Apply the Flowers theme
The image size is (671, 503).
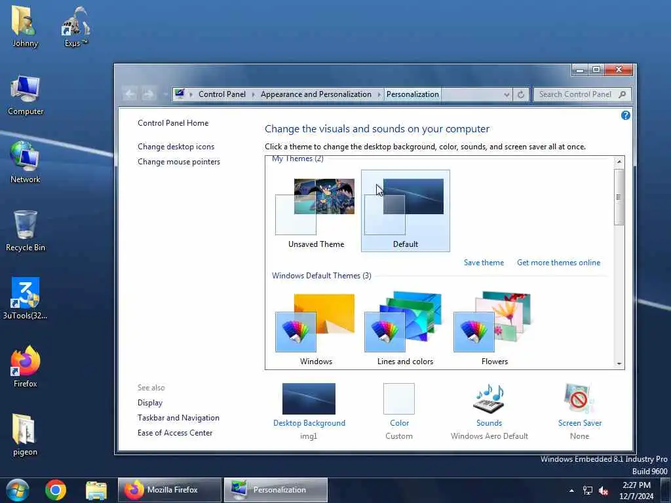tap(494, 329)
